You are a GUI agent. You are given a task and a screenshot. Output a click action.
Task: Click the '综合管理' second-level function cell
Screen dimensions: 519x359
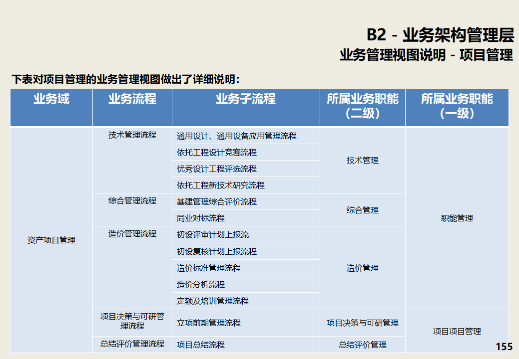(x=363, y=210)
